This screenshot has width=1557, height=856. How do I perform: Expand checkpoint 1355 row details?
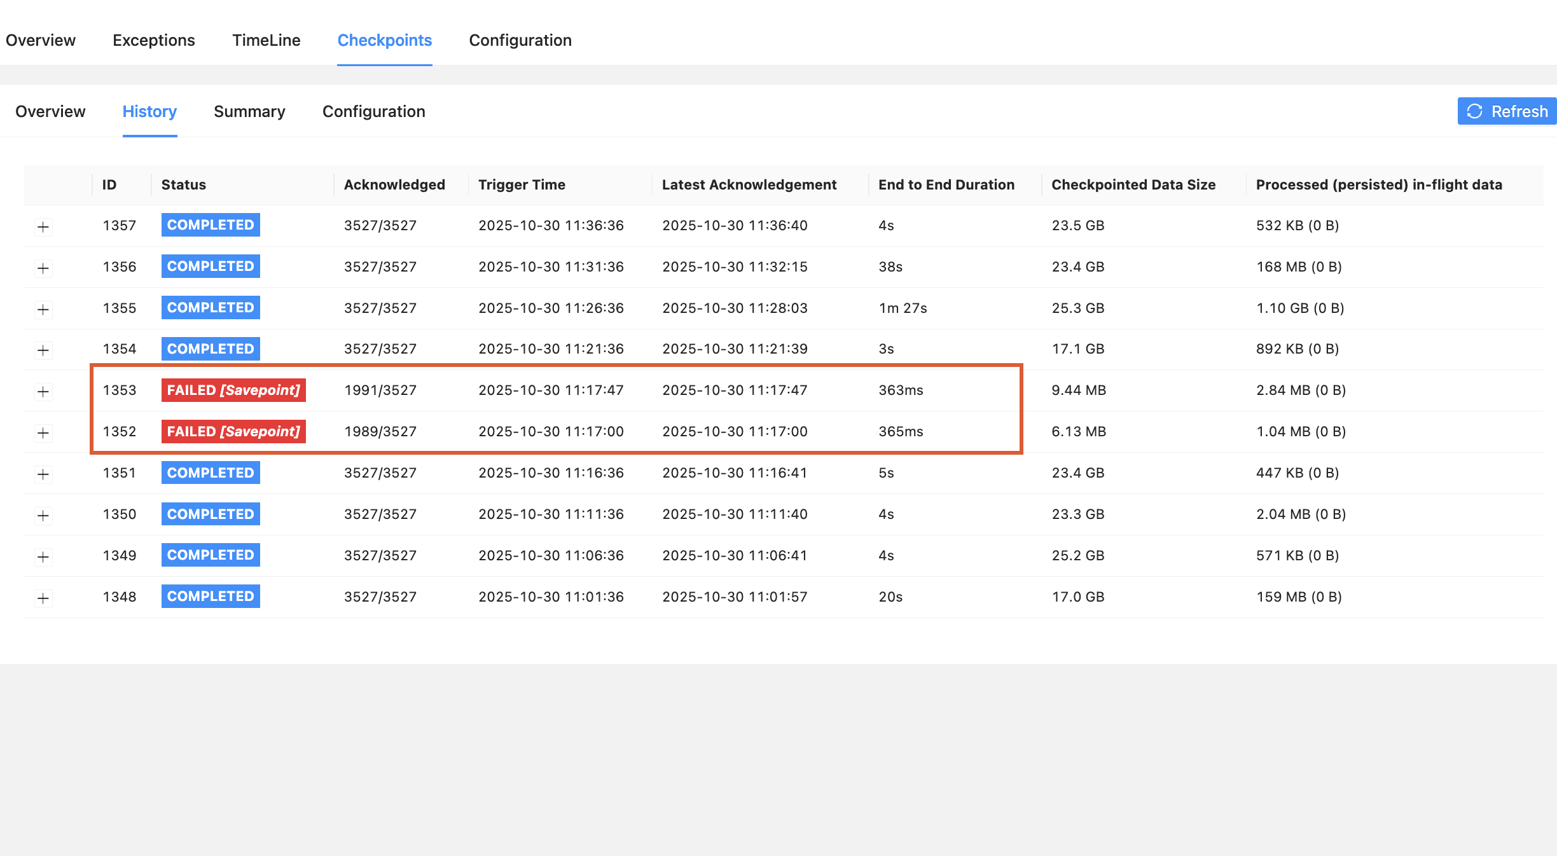coord(43,309)
